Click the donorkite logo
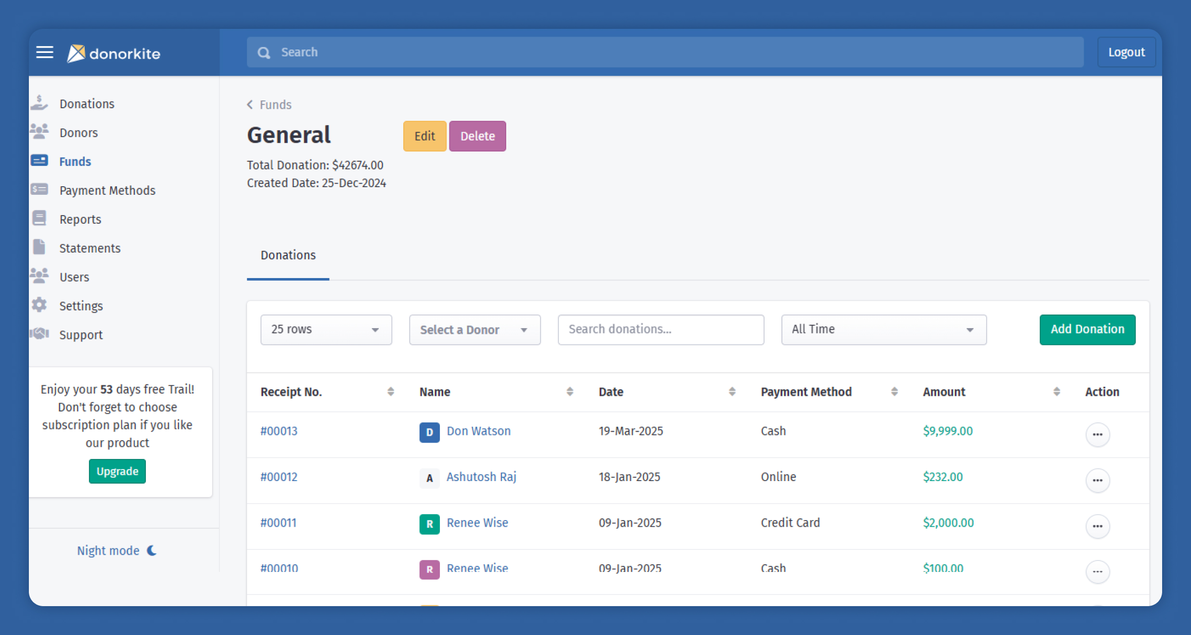Image resolution: width=1191 pixels, height=635 pixels. tap(114, 53)
